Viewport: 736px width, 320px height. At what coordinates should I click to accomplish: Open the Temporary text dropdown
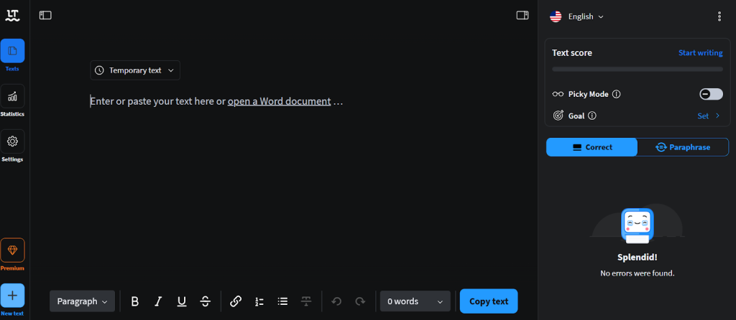[x=135, y=70]
